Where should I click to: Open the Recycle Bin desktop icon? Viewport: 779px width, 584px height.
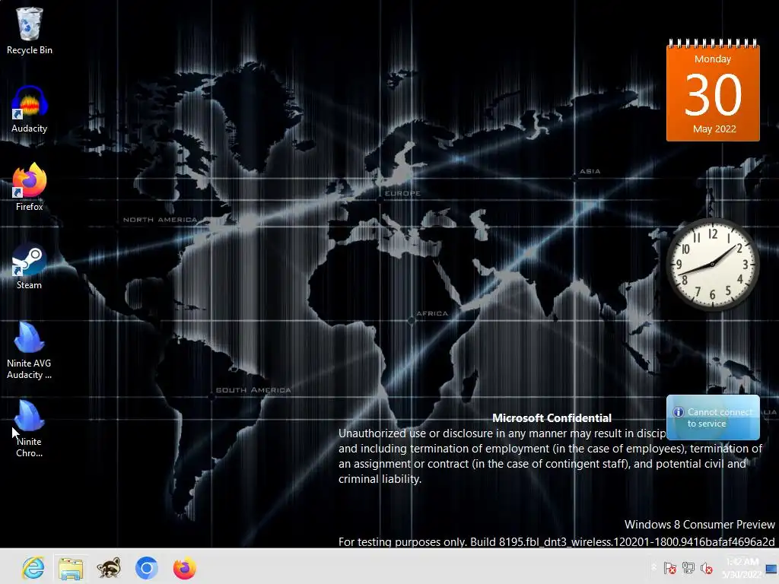click(x=30, y=30)
